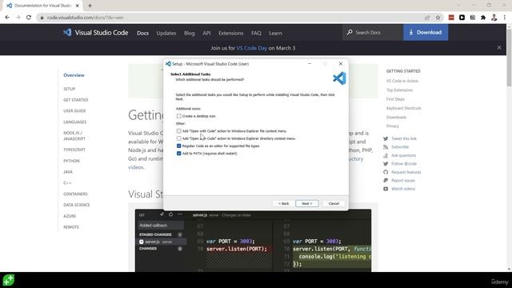The width and height of the screenshot is (512, 288).
Task: Open the API menu item
Action: point(206,33)
